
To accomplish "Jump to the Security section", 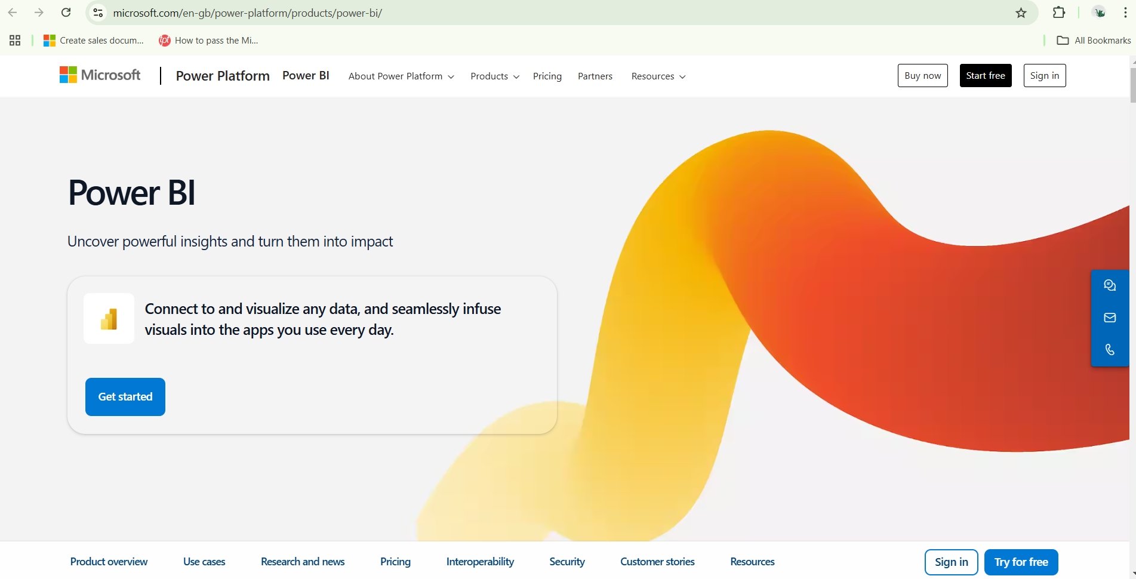I will (x=567, y=562).
